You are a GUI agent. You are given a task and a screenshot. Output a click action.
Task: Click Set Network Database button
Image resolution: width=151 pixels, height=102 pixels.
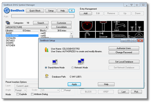pyautogui.click(x=124, y=68)
